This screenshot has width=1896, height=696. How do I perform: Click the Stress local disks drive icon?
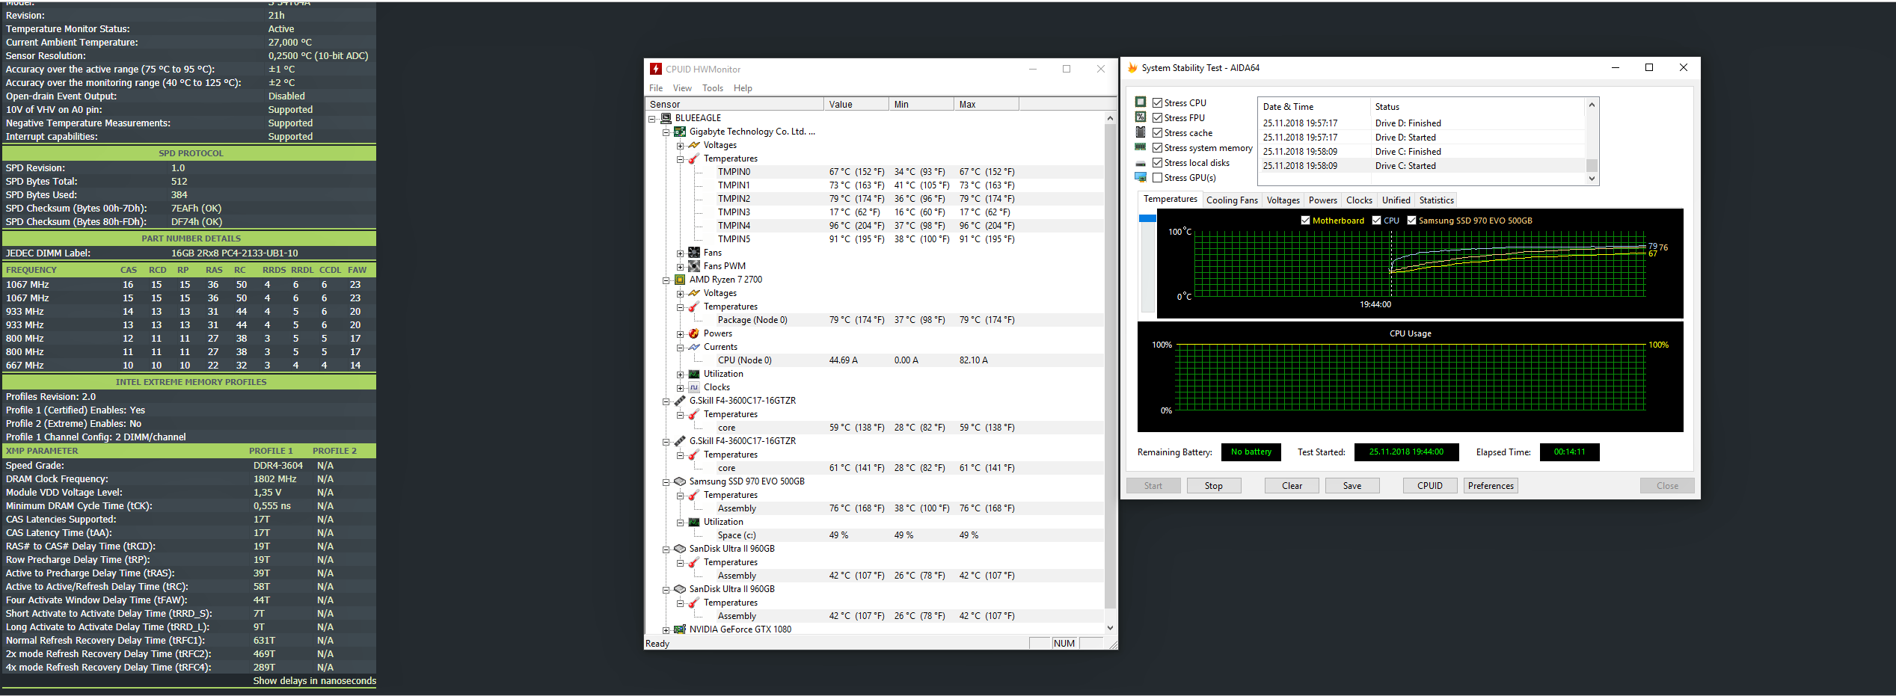pos(1141,163)
